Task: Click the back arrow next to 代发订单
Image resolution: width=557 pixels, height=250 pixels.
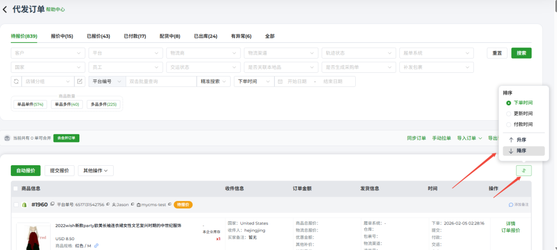Action: (5, 9)
